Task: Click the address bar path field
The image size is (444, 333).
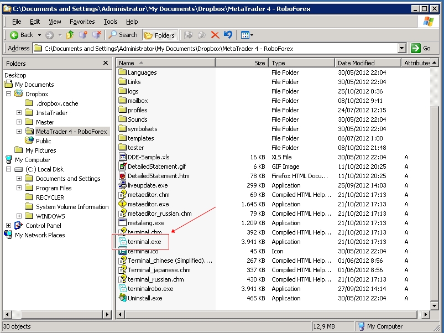Action: click(215, 49)
